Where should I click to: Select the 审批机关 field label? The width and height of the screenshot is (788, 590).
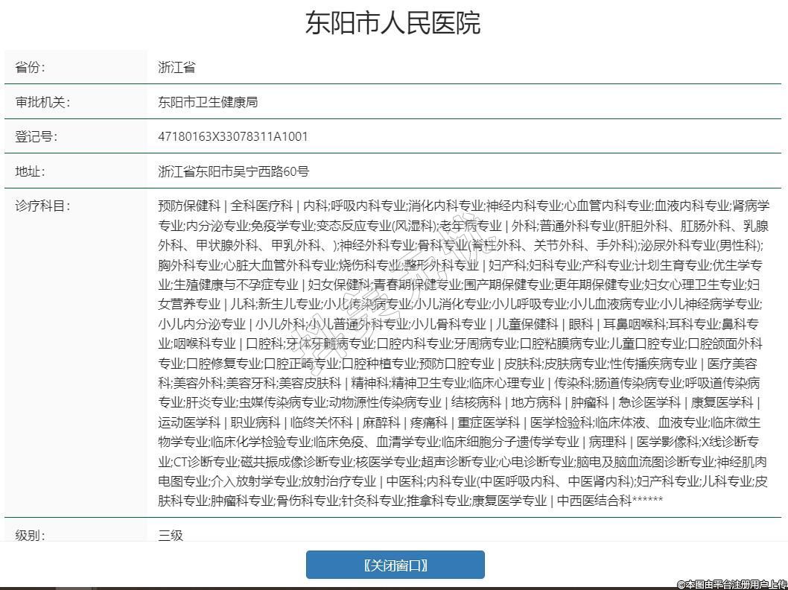click(x=42, y=102)
